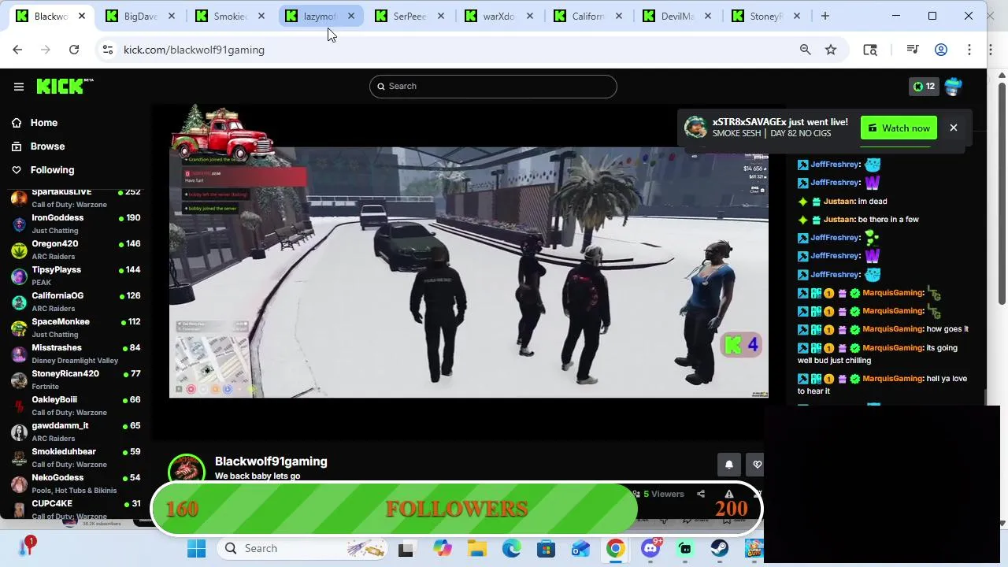Click the xSTR8xSAVAGEx notification avatar
The image size is (1008, 567).
695,128
